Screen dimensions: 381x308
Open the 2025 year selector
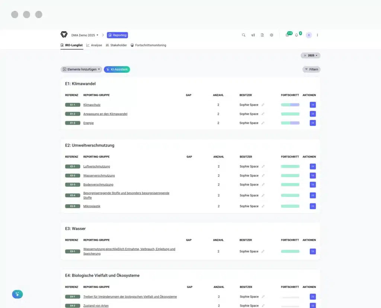pos(311,56)
